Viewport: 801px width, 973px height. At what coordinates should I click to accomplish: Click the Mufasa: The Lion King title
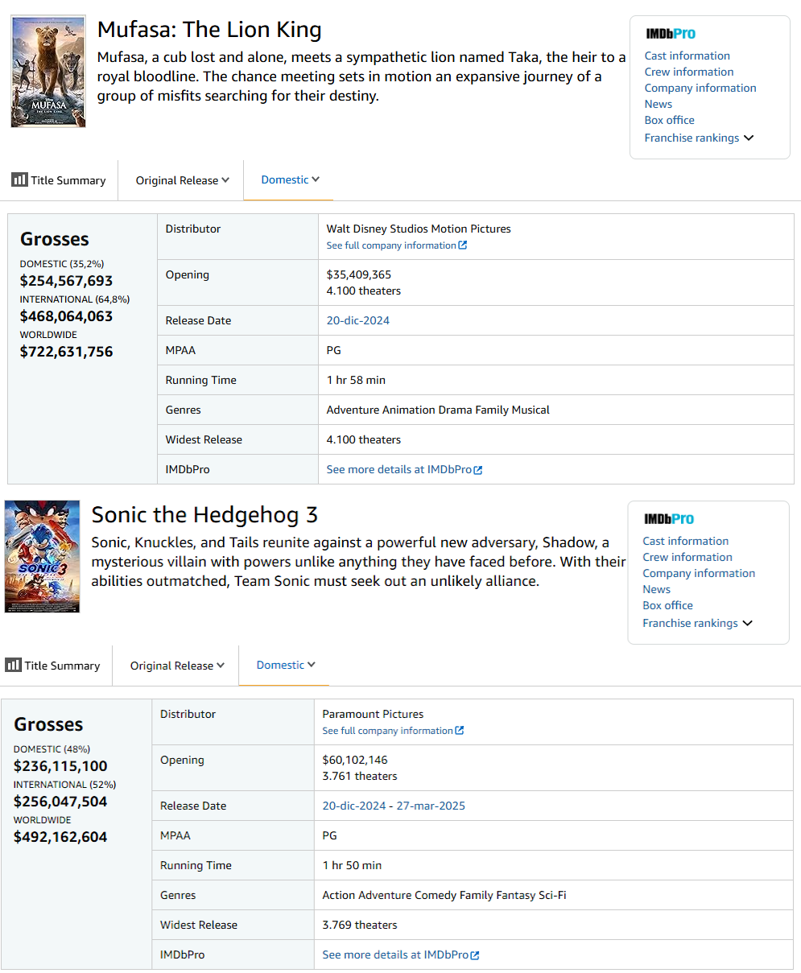pos(209,30)
